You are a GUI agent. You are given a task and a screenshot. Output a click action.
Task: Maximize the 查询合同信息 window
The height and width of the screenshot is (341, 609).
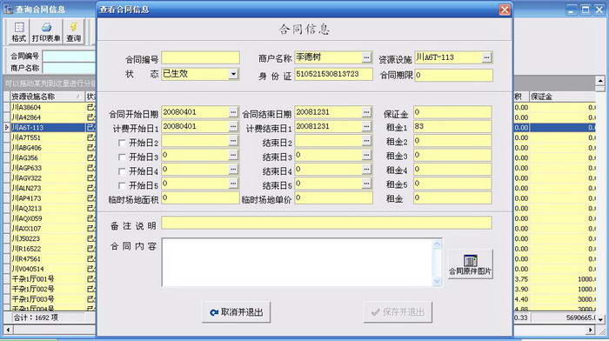586,10
